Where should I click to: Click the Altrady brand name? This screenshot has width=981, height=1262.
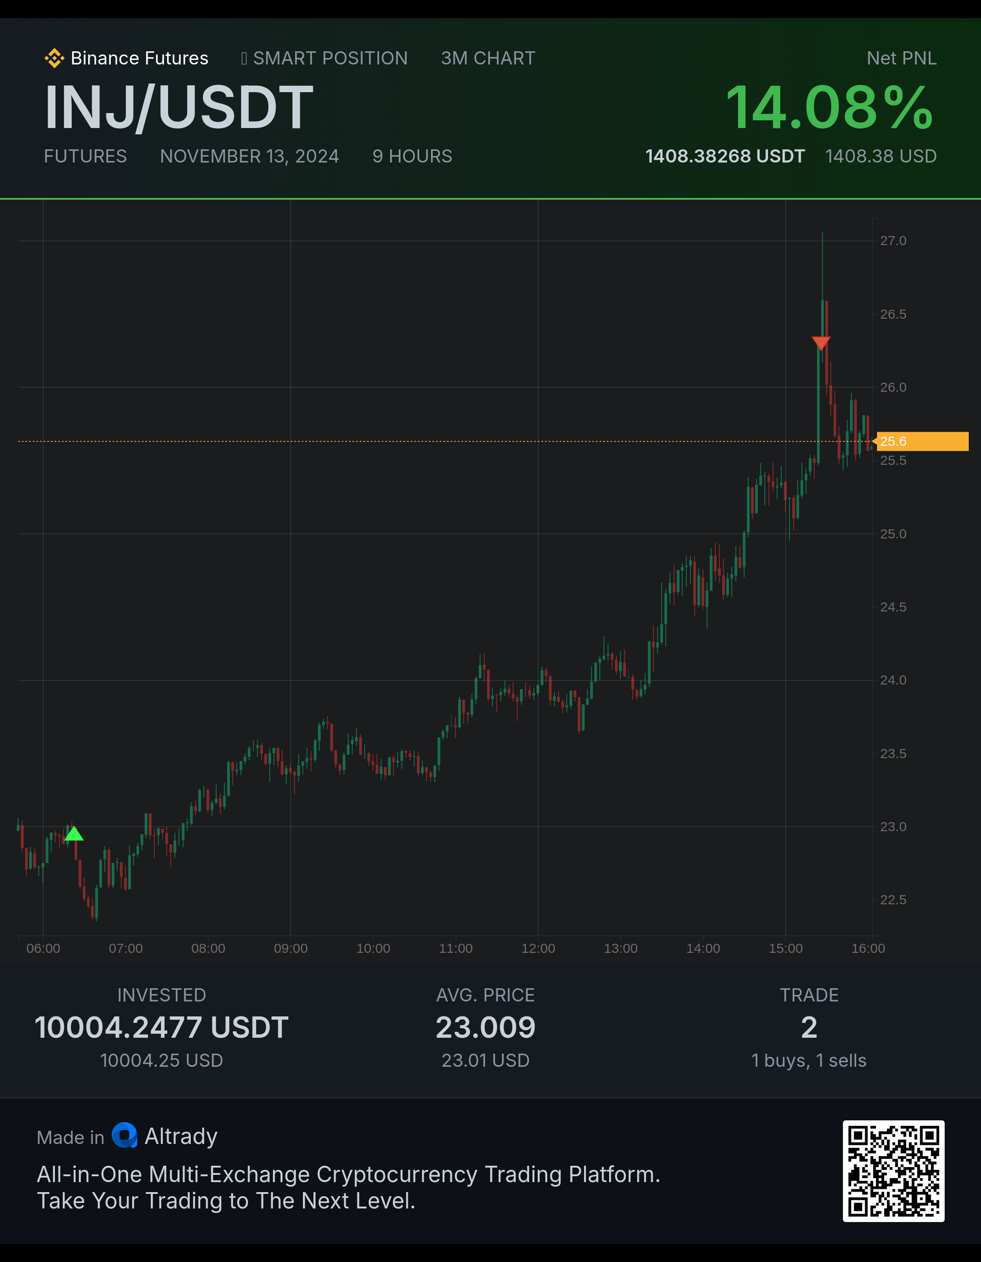click(181, 1136)
